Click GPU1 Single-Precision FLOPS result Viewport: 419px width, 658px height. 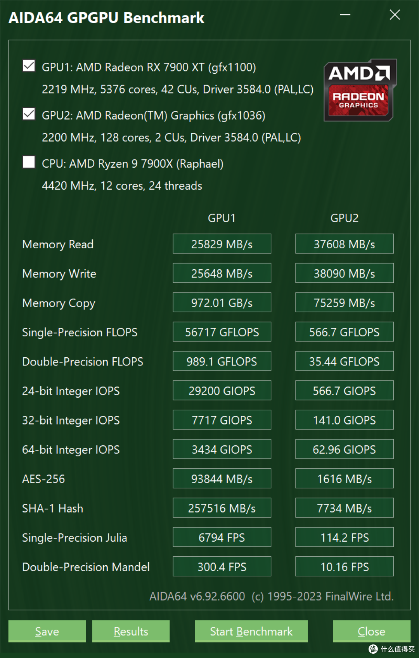click(x=222, y=332)
